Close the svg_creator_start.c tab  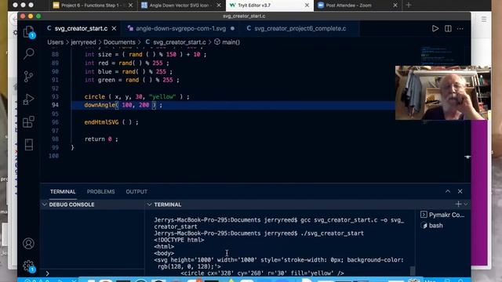[114, 28]
